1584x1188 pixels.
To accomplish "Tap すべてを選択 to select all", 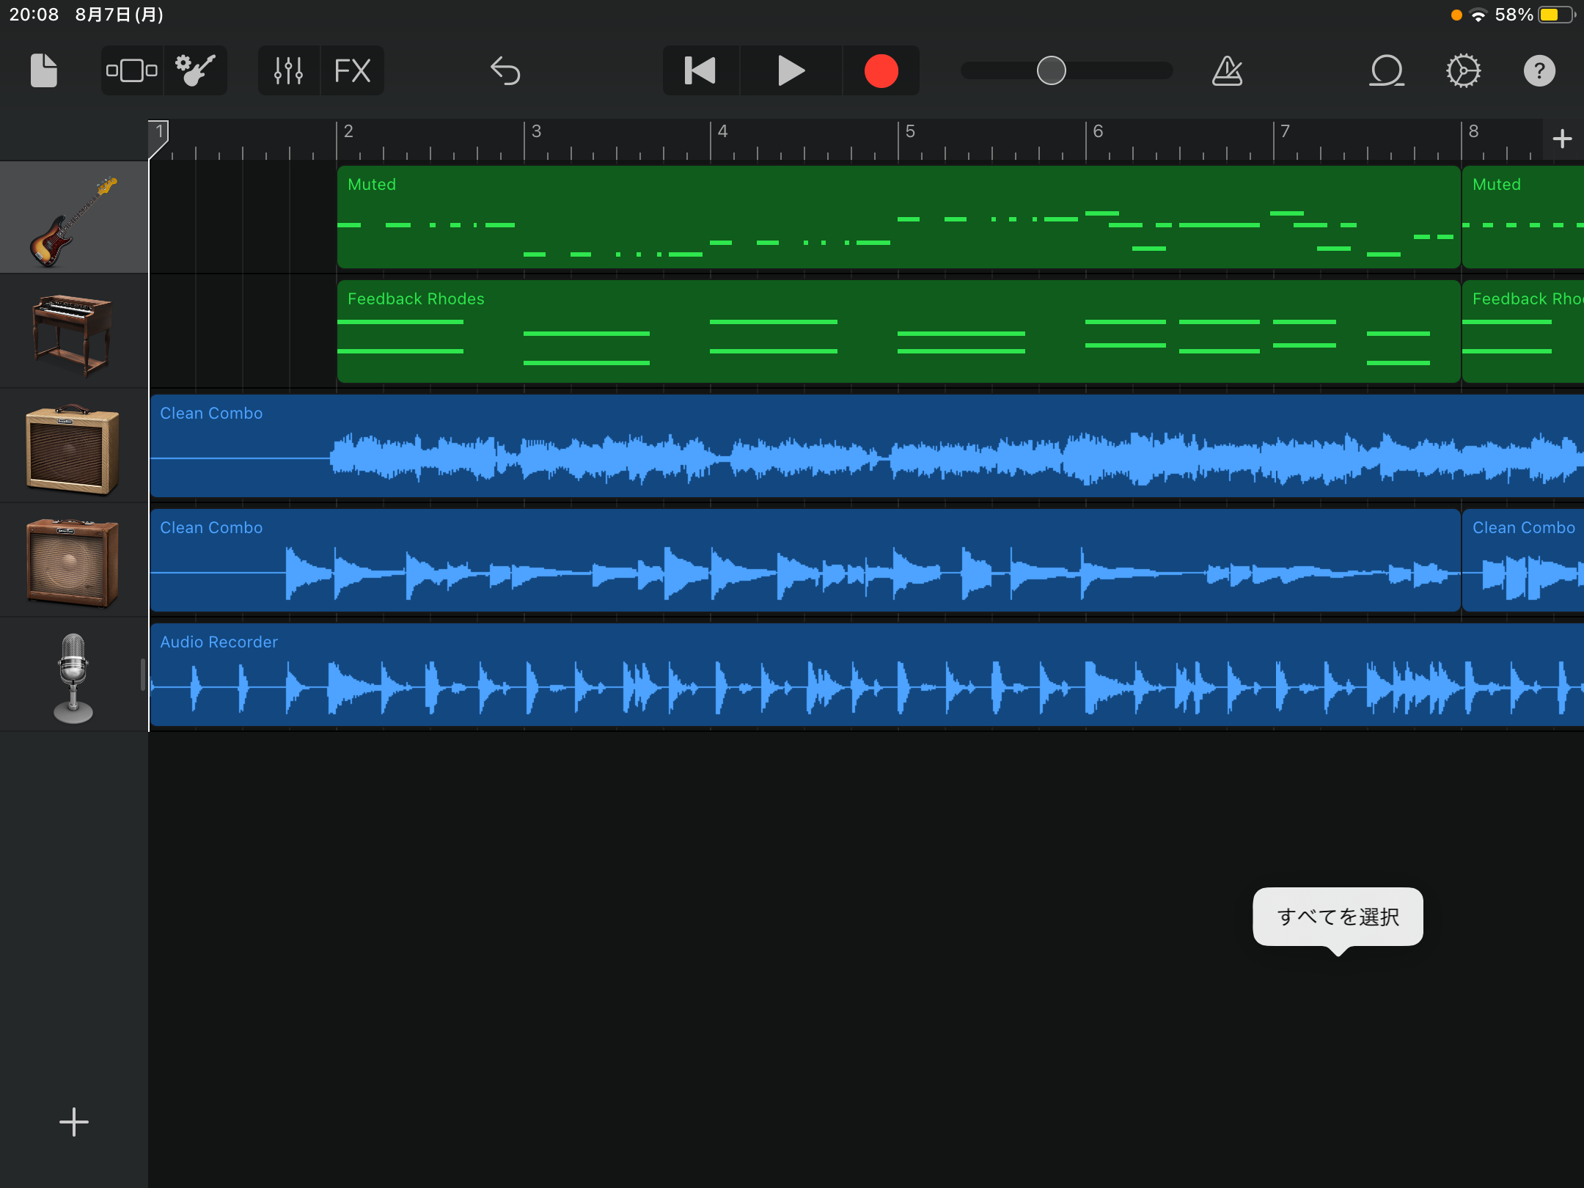I will tap(1338, 917).
